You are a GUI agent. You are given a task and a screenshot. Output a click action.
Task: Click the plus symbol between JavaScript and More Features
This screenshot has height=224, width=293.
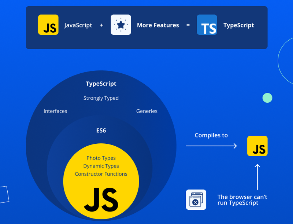point(101,25)
